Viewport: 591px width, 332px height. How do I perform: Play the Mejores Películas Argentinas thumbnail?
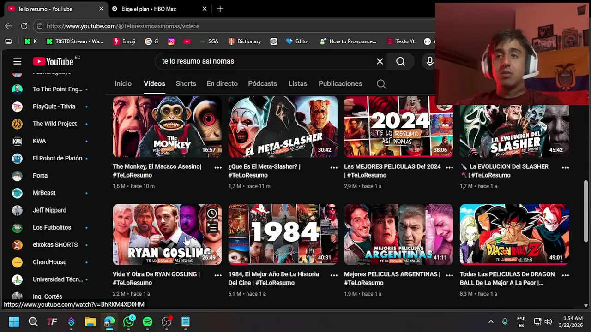[398, 234]
